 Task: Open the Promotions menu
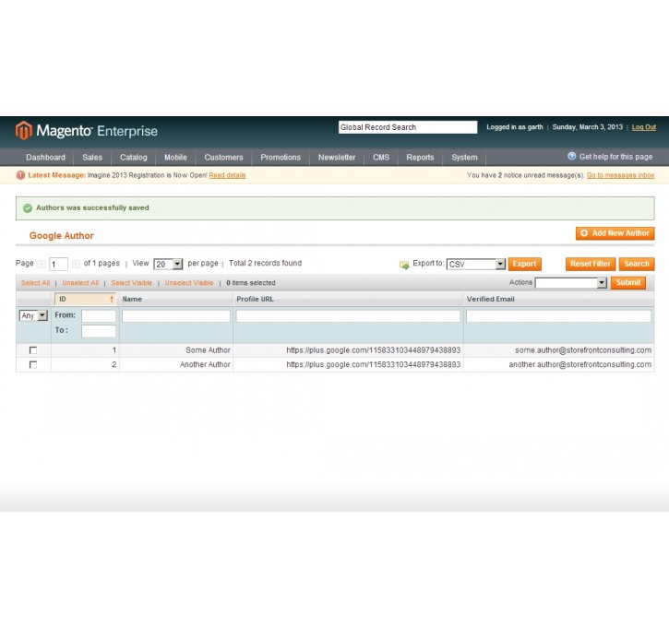(281, 158)
